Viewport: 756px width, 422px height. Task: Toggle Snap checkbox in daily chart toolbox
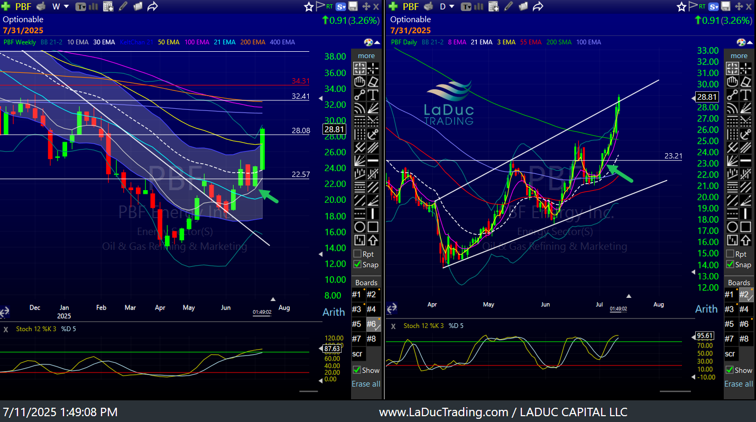point(730,265)
